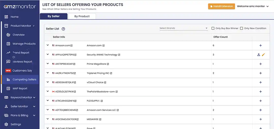This screenshot has width=274, height=129.
Task: Click the Seller List help icon
Action: point(63,29)
